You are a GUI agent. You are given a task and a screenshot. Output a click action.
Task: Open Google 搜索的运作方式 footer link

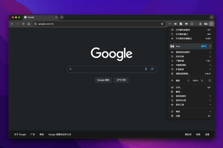[60, 134]
